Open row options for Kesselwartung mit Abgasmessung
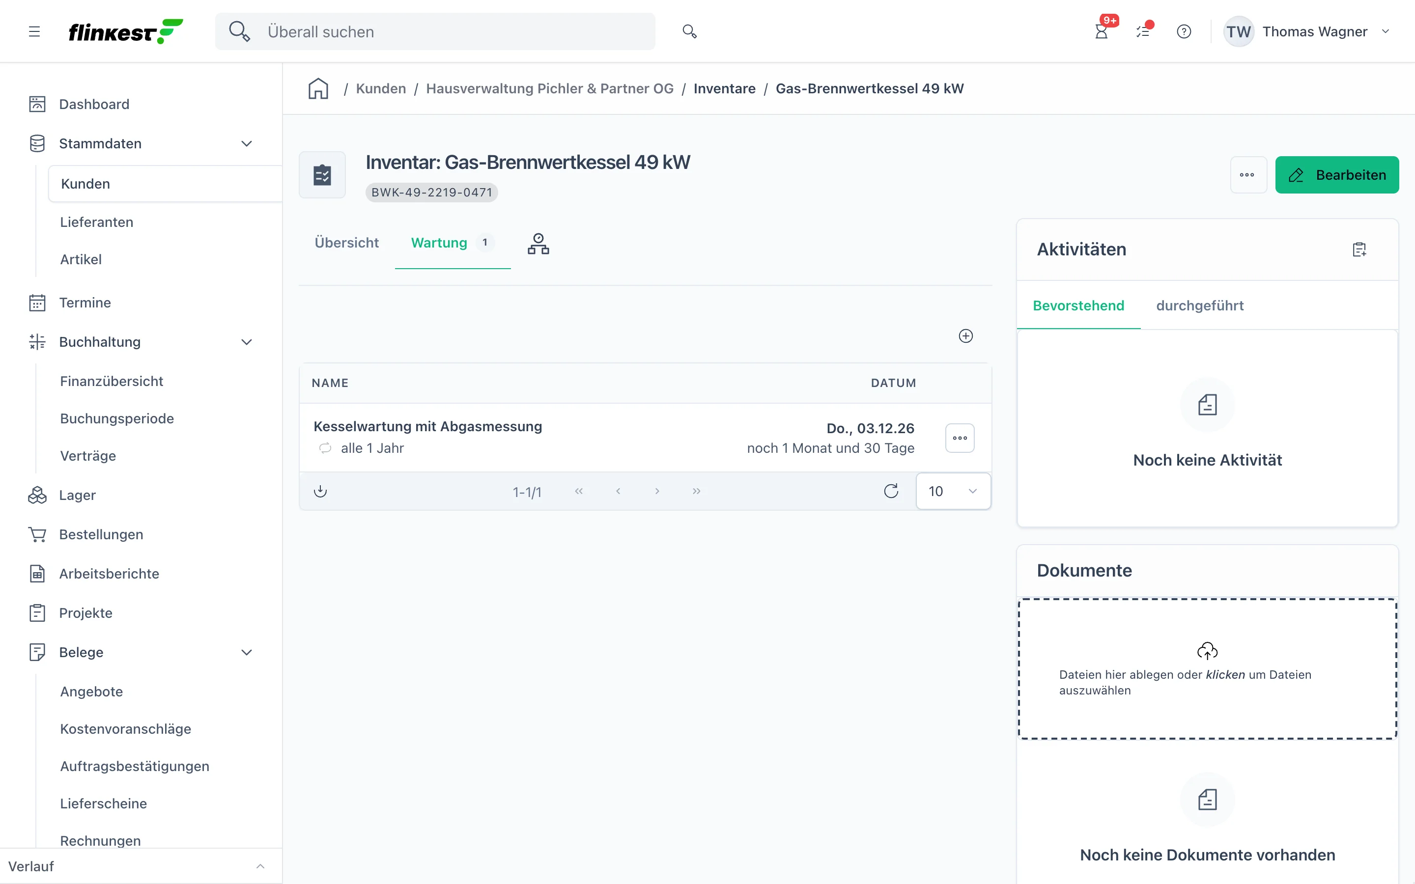This screenshot has width=1415, height=884. pyautogui.click(x=960, y=438)
